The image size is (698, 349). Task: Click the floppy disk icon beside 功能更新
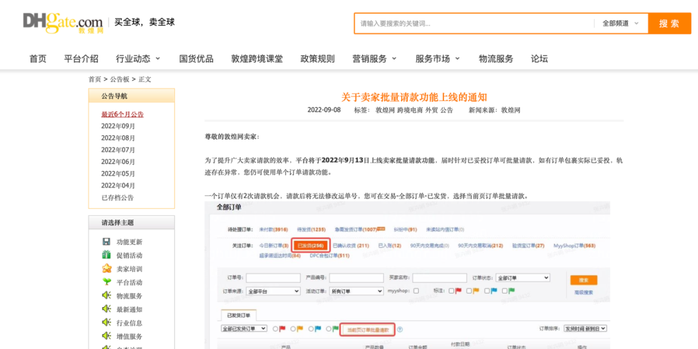pos(107,242)
